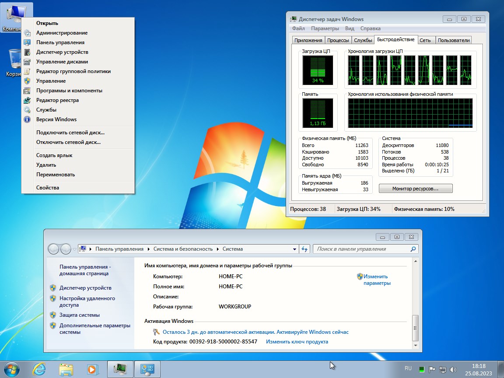
Task: Click the refresh icon beside the address bar
Action: click(x=304, y=249)
